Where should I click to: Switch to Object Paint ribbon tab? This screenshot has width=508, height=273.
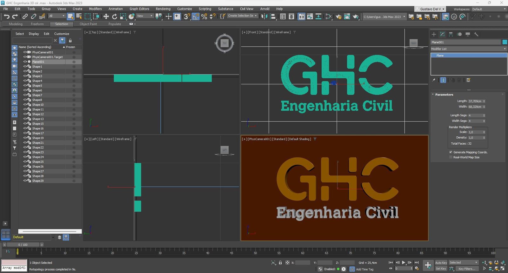(88, 24)
